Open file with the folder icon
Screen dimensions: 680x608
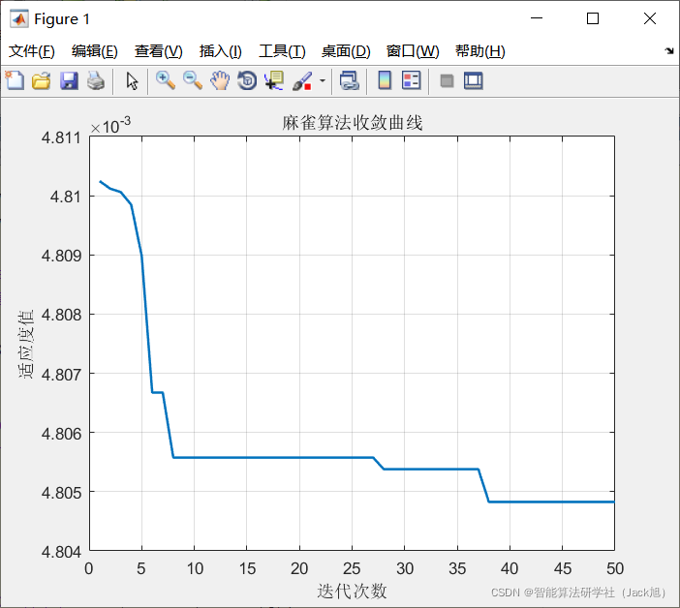point(42,81)
